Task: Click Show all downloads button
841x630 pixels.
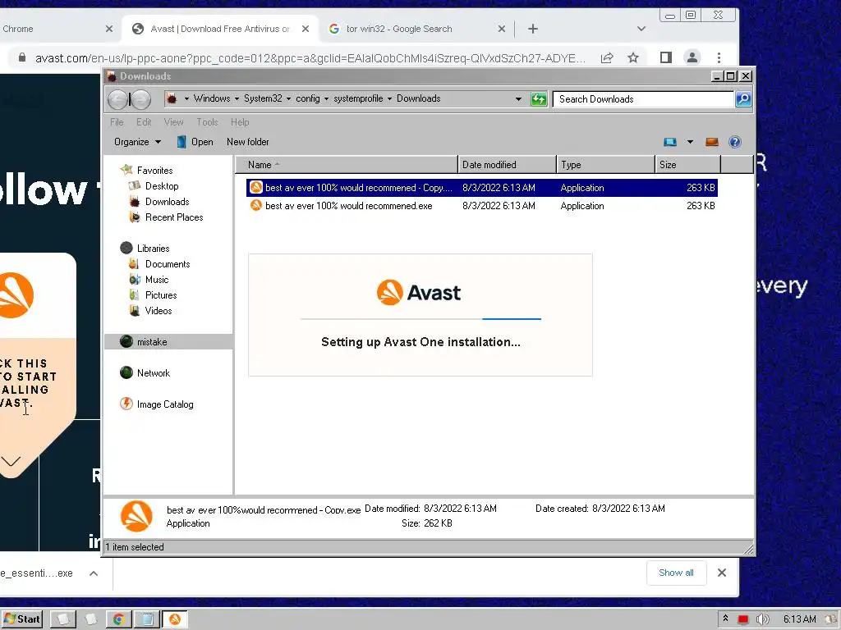Action: point(676,573)
